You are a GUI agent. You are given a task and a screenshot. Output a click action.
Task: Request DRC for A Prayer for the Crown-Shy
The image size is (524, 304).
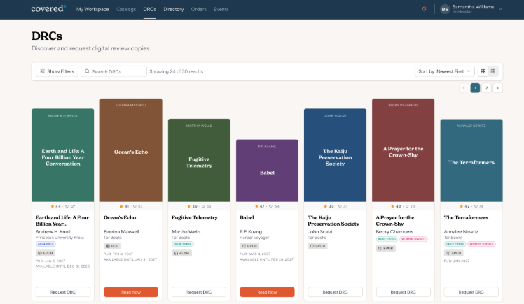pos(404,292)
